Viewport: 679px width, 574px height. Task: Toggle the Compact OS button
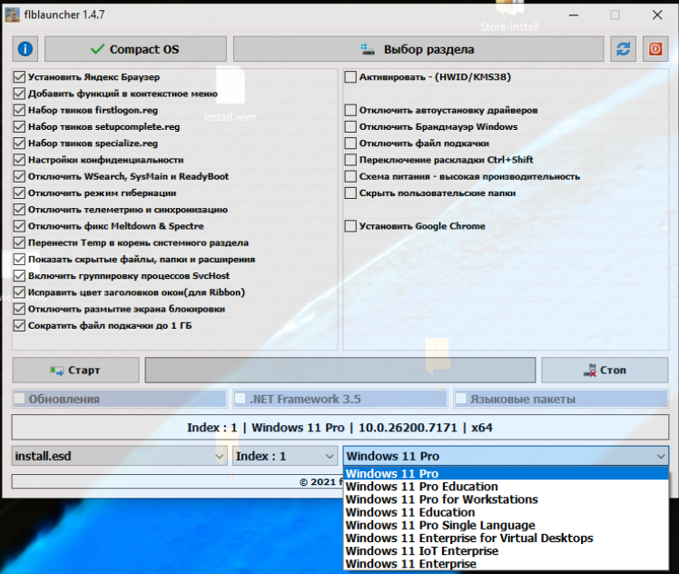click(x=135, y=49)
